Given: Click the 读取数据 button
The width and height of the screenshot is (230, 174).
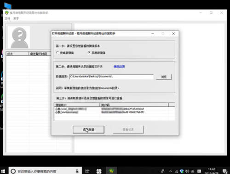Looking at the screenshot, I should [88, 130].
